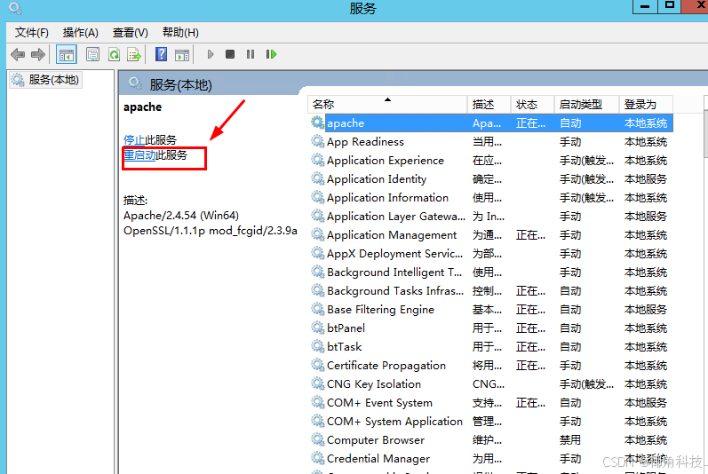Click the blue Help question mark icon
The height and width of the screenshot is (474, 708).
click(x=161, y=55)
